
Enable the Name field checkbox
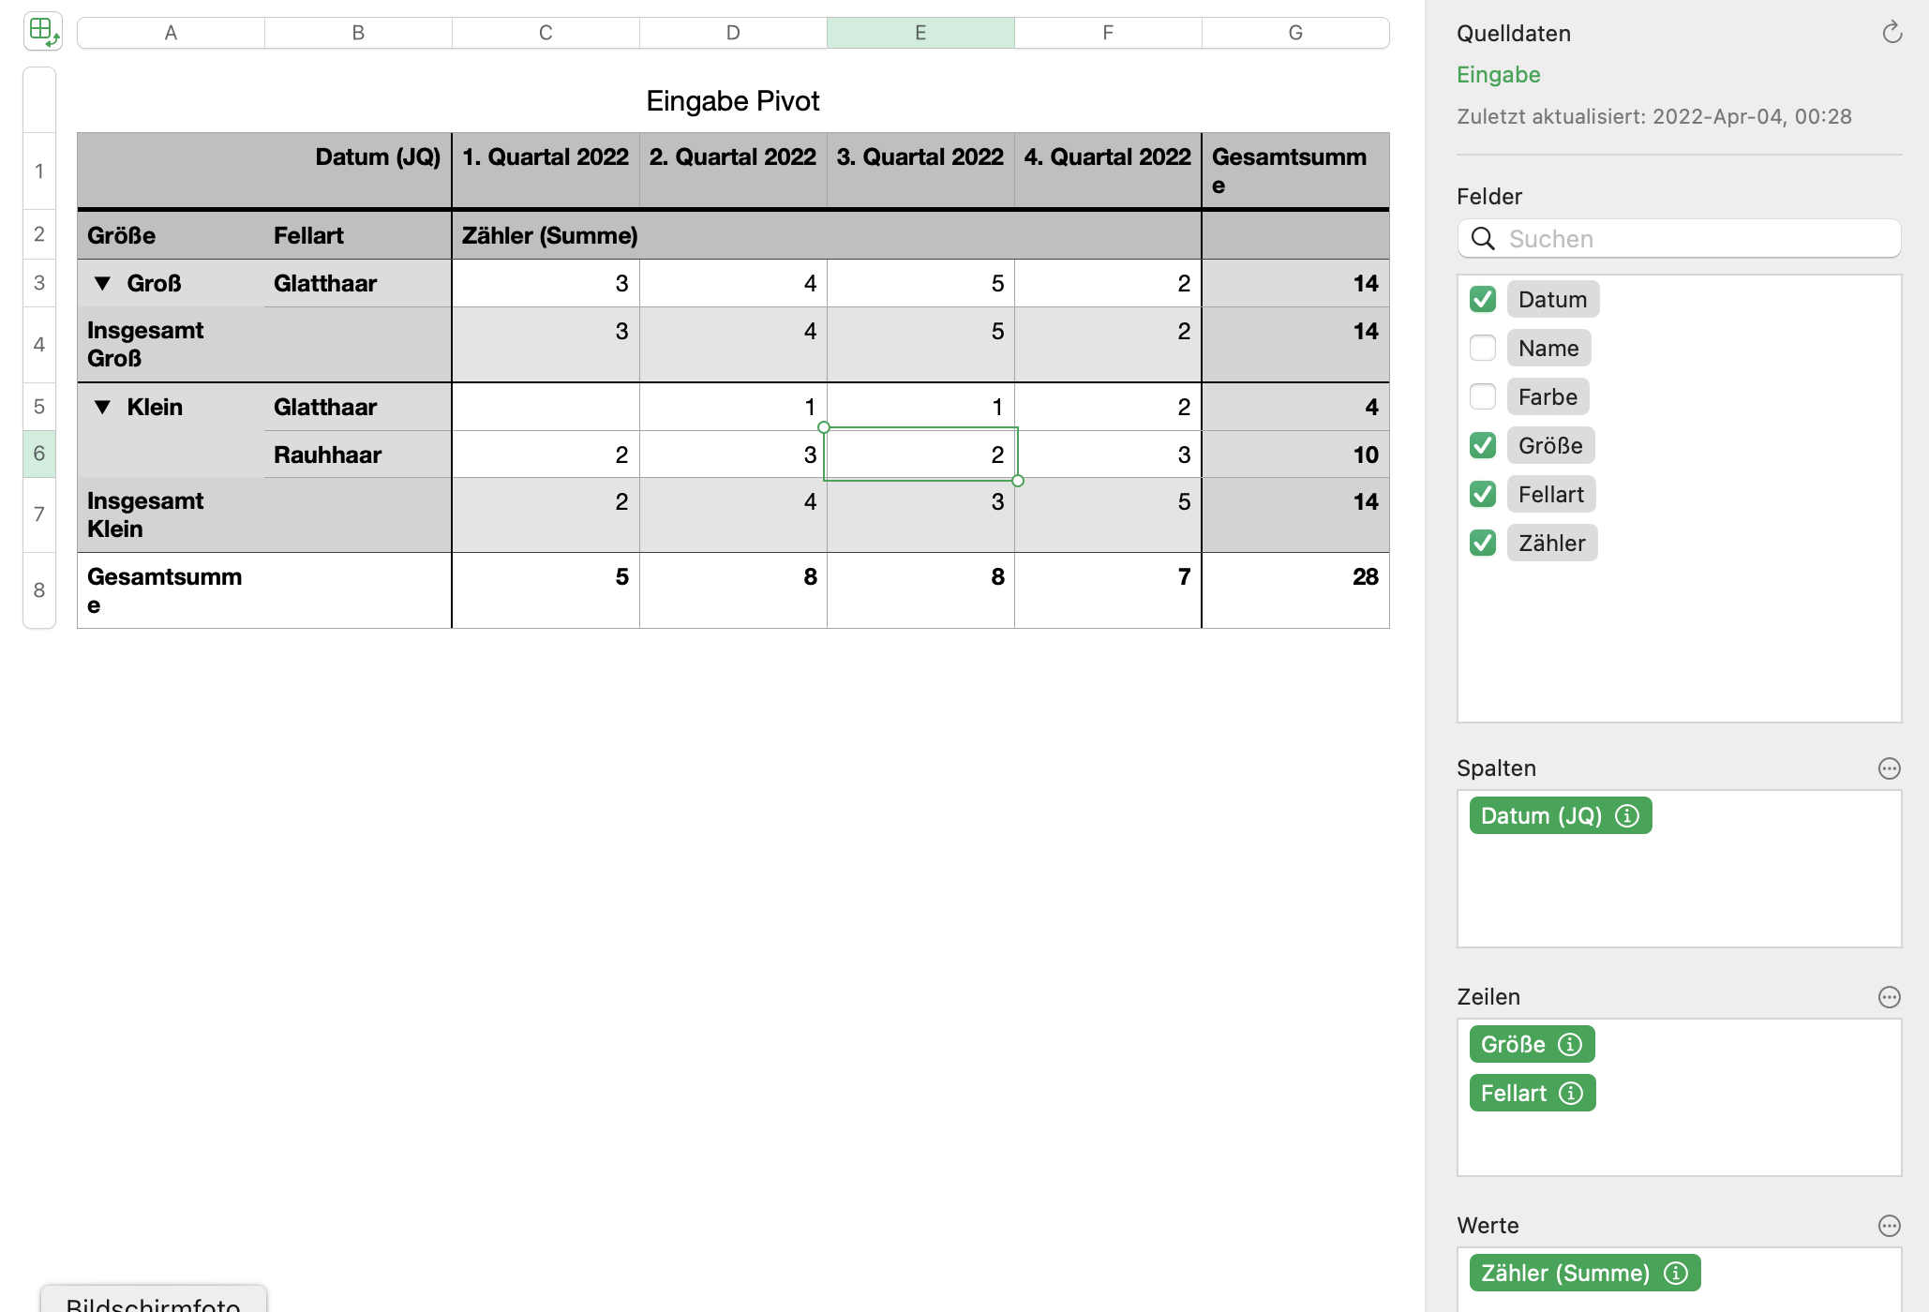1483,349
